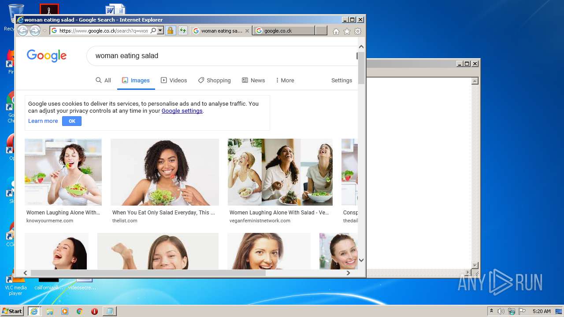Click scroll up arrow in background window
This screenshot has height=317, width=564.
tap(475, 81)
